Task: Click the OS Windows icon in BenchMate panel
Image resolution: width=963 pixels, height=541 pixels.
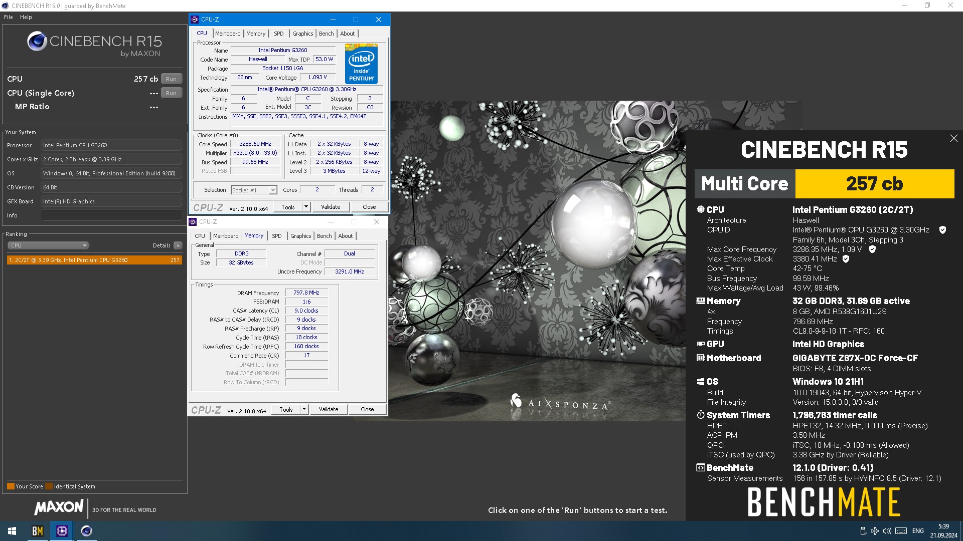Action: 701,382
